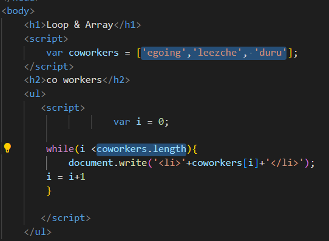This screenshot has width=329, height=241.
Task: Click 'document.write' in the loop body
Action: [107, 163]
